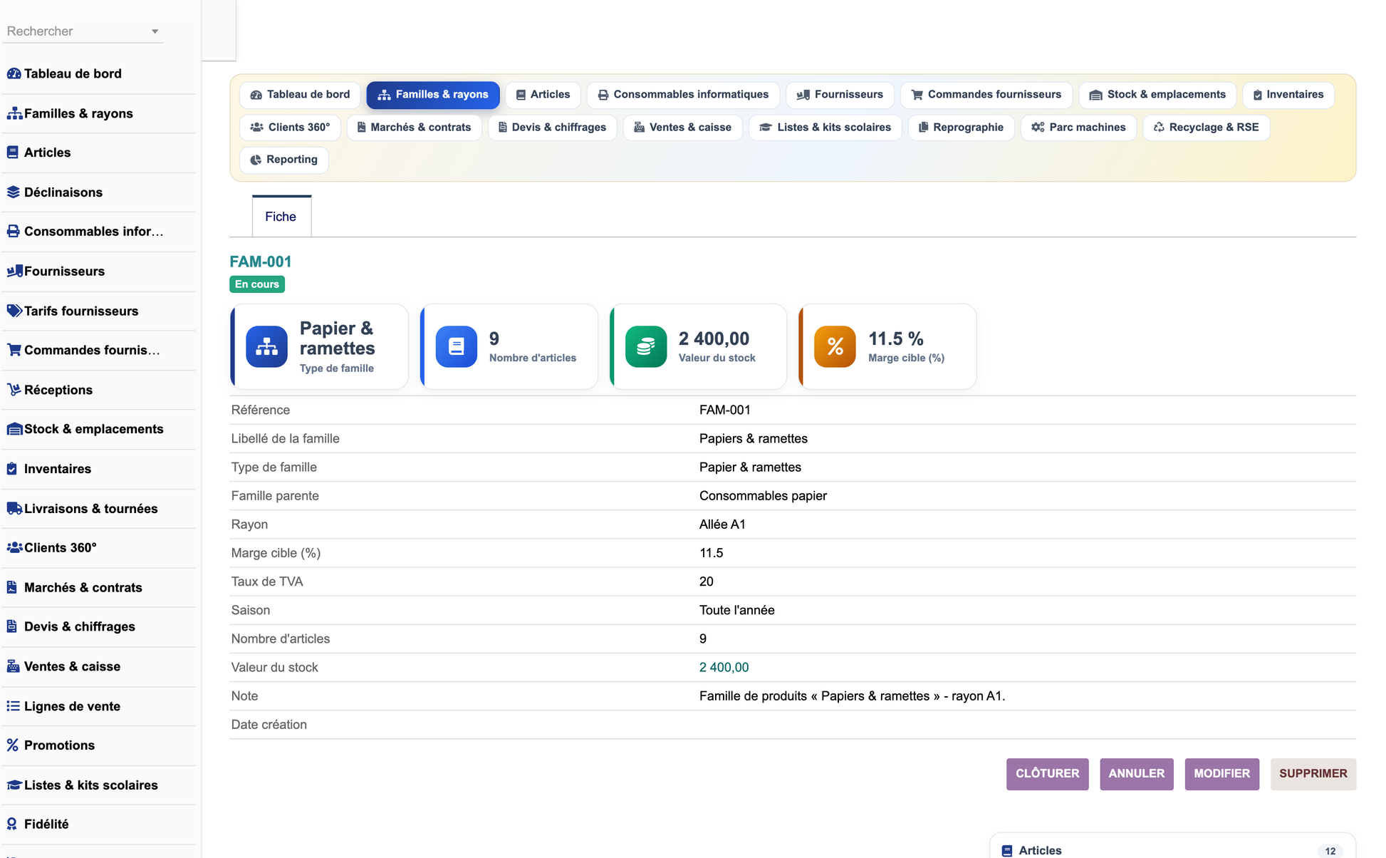The width and height of the screenshot is (1386, 858).
Task: Go to Articles in the sidebar
Action: pyautogui.click(x=99, y=153)
